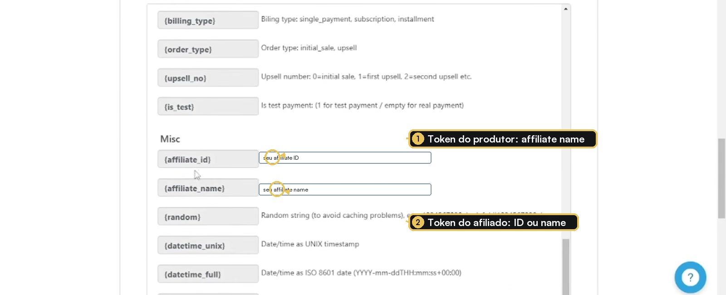
Task: Select the 'Upsell number: 0=initial sale' description
Action: (366, 77)
